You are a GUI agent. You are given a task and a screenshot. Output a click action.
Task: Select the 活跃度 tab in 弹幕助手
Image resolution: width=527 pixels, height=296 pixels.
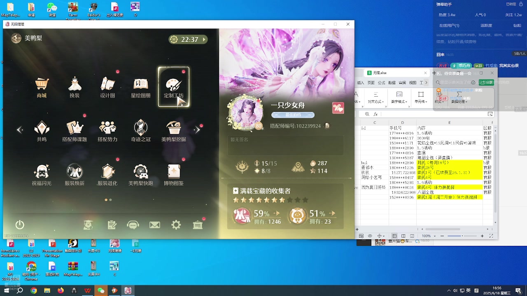coord(486,25)
